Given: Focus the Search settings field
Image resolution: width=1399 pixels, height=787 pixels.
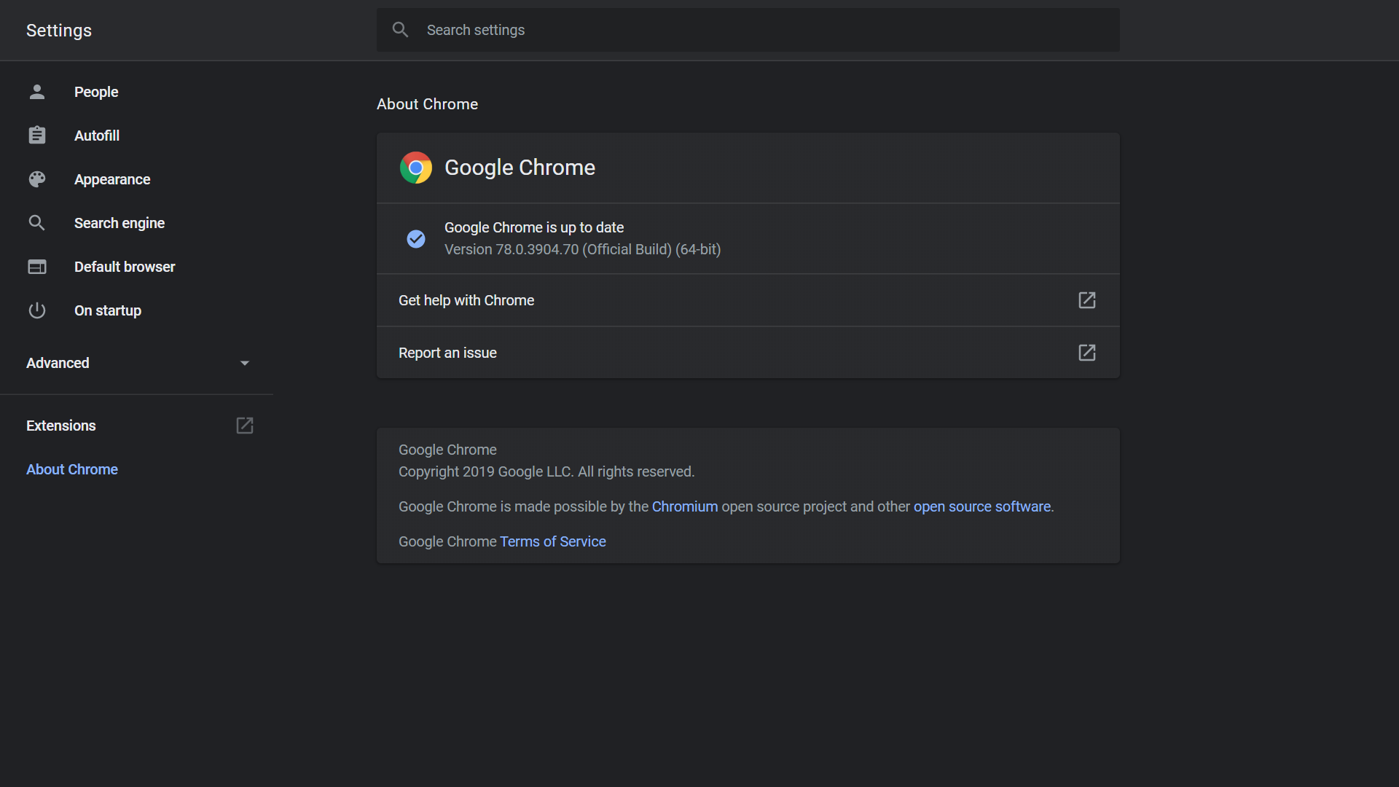Looking at the screenshot, I should tap(748, 30).
